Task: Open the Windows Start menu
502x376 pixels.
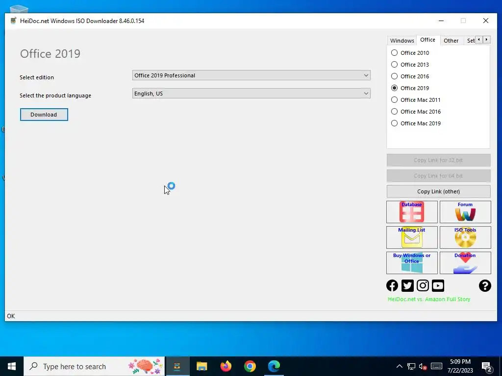Action: (12, 366)
